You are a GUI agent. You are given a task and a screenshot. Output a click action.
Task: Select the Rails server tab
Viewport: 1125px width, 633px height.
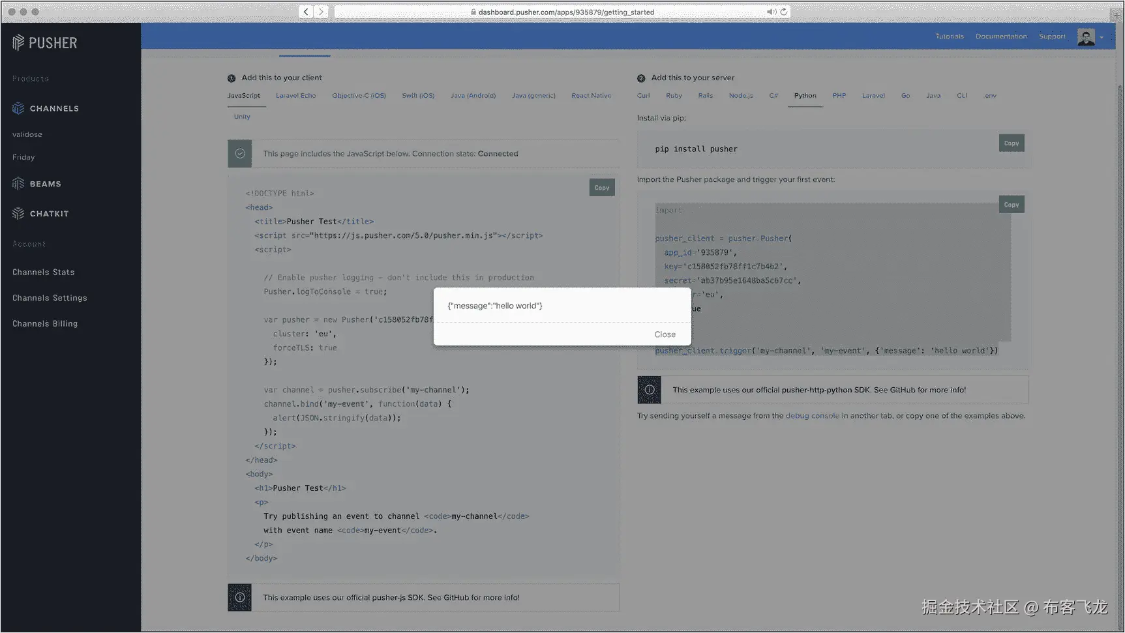(706, 96)
